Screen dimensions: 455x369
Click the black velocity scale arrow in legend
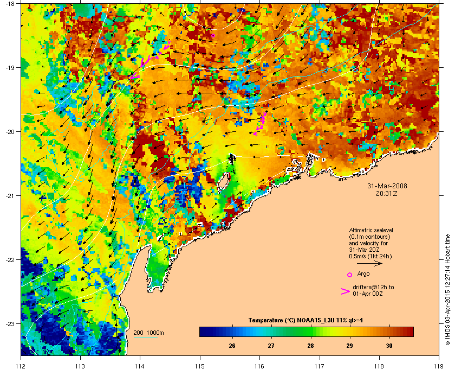click(x=369, y=263)
